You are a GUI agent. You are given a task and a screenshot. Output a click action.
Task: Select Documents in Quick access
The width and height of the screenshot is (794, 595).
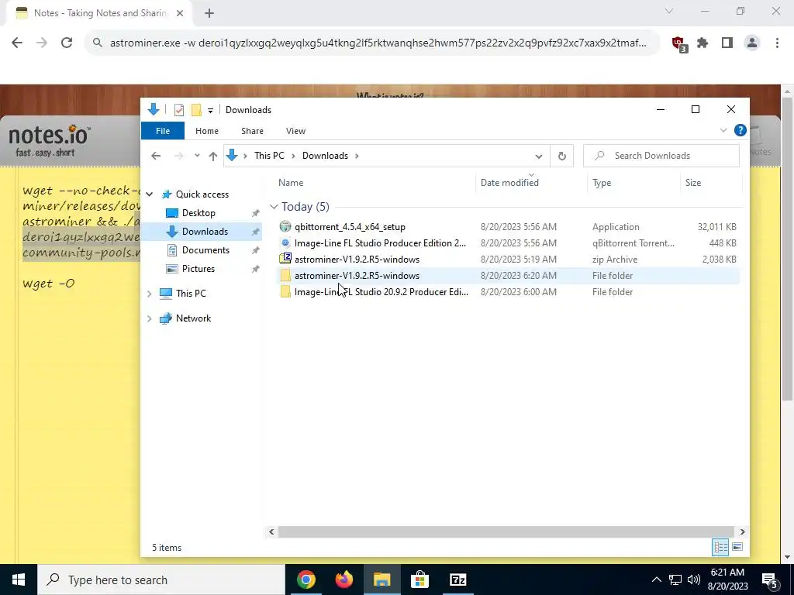(205, 250)
